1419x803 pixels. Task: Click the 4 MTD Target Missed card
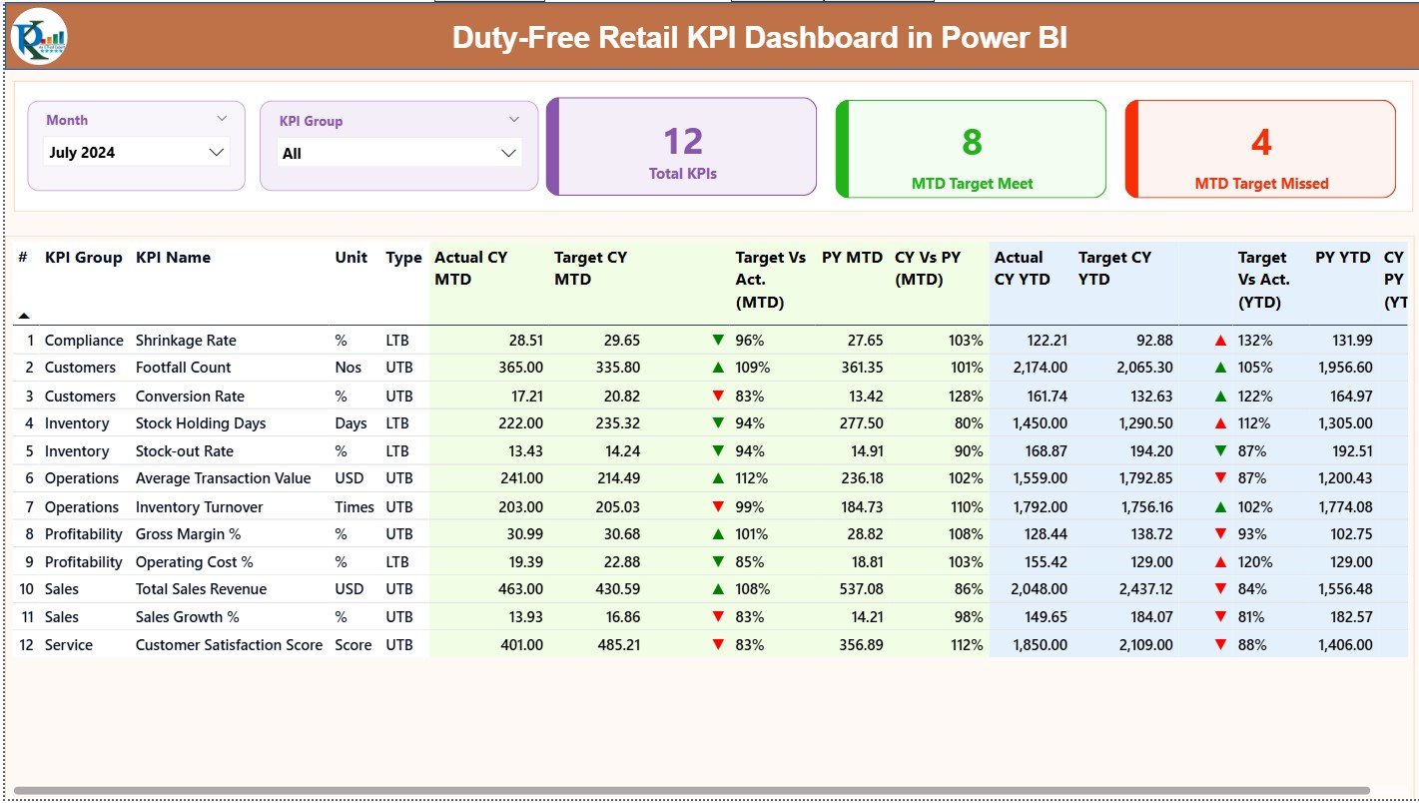coord(1260,148)
